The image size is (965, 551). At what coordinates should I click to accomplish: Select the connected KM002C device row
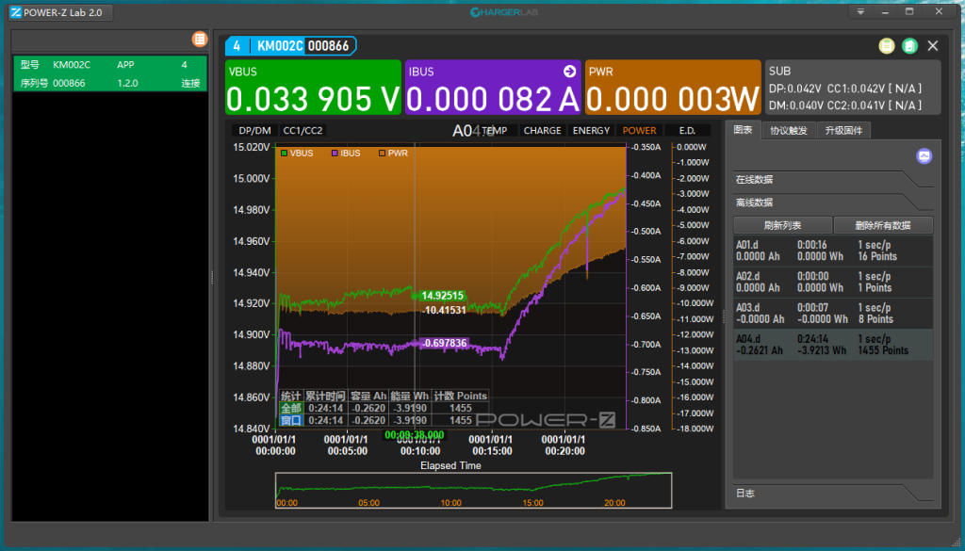110,73
